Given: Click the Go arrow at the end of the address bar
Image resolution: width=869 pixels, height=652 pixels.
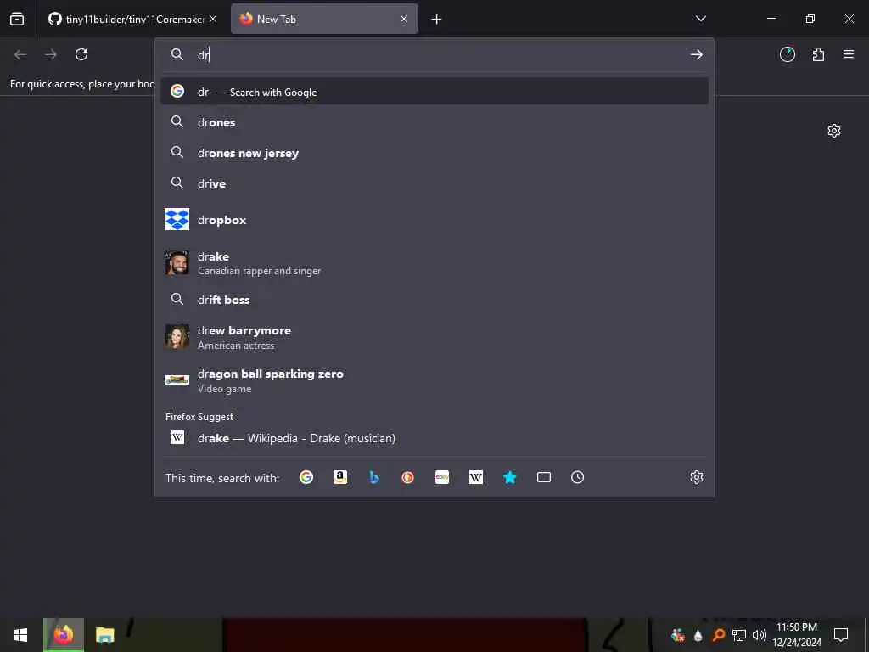Looking at the screenshot, I should pos(697,55).
